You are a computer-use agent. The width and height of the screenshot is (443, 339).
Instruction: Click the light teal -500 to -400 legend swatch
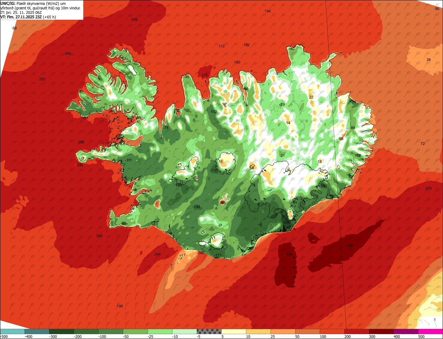[x=12, y=331]
